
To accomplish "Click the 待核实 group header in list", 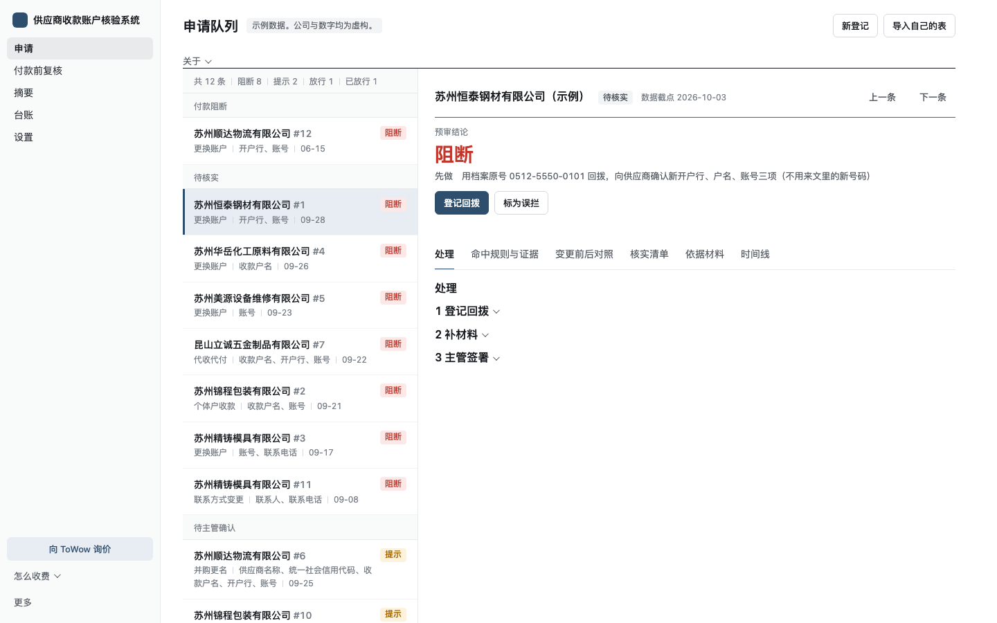I will click(x=300, y=177).
